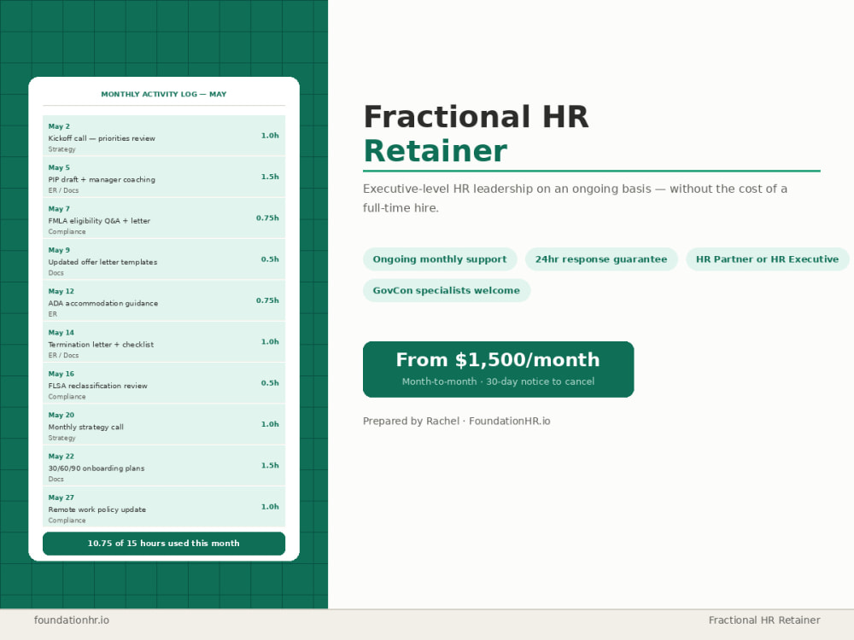
Task: Select the PIP draft + manager coaching entry
Action: click(164, 177)
